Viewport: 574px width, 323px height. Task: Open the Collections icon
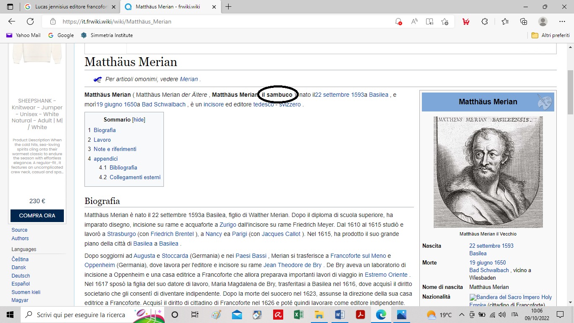click(x=524, y=21)
